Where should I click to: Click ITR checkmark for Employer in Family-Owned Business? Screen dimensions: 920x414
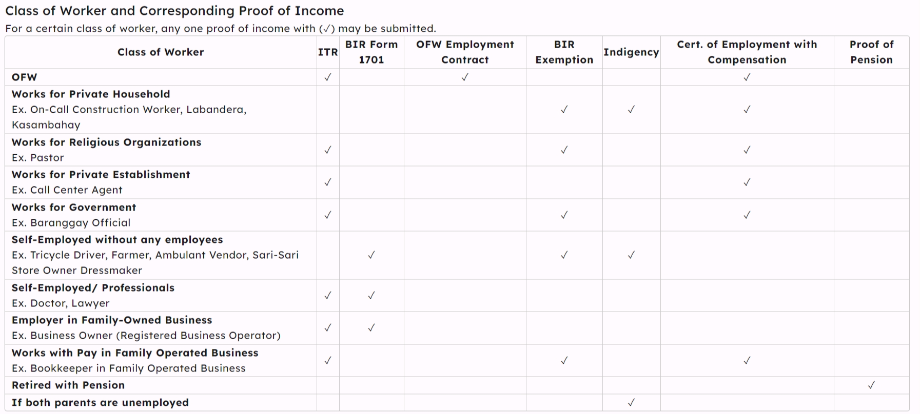tap(328, 328)
